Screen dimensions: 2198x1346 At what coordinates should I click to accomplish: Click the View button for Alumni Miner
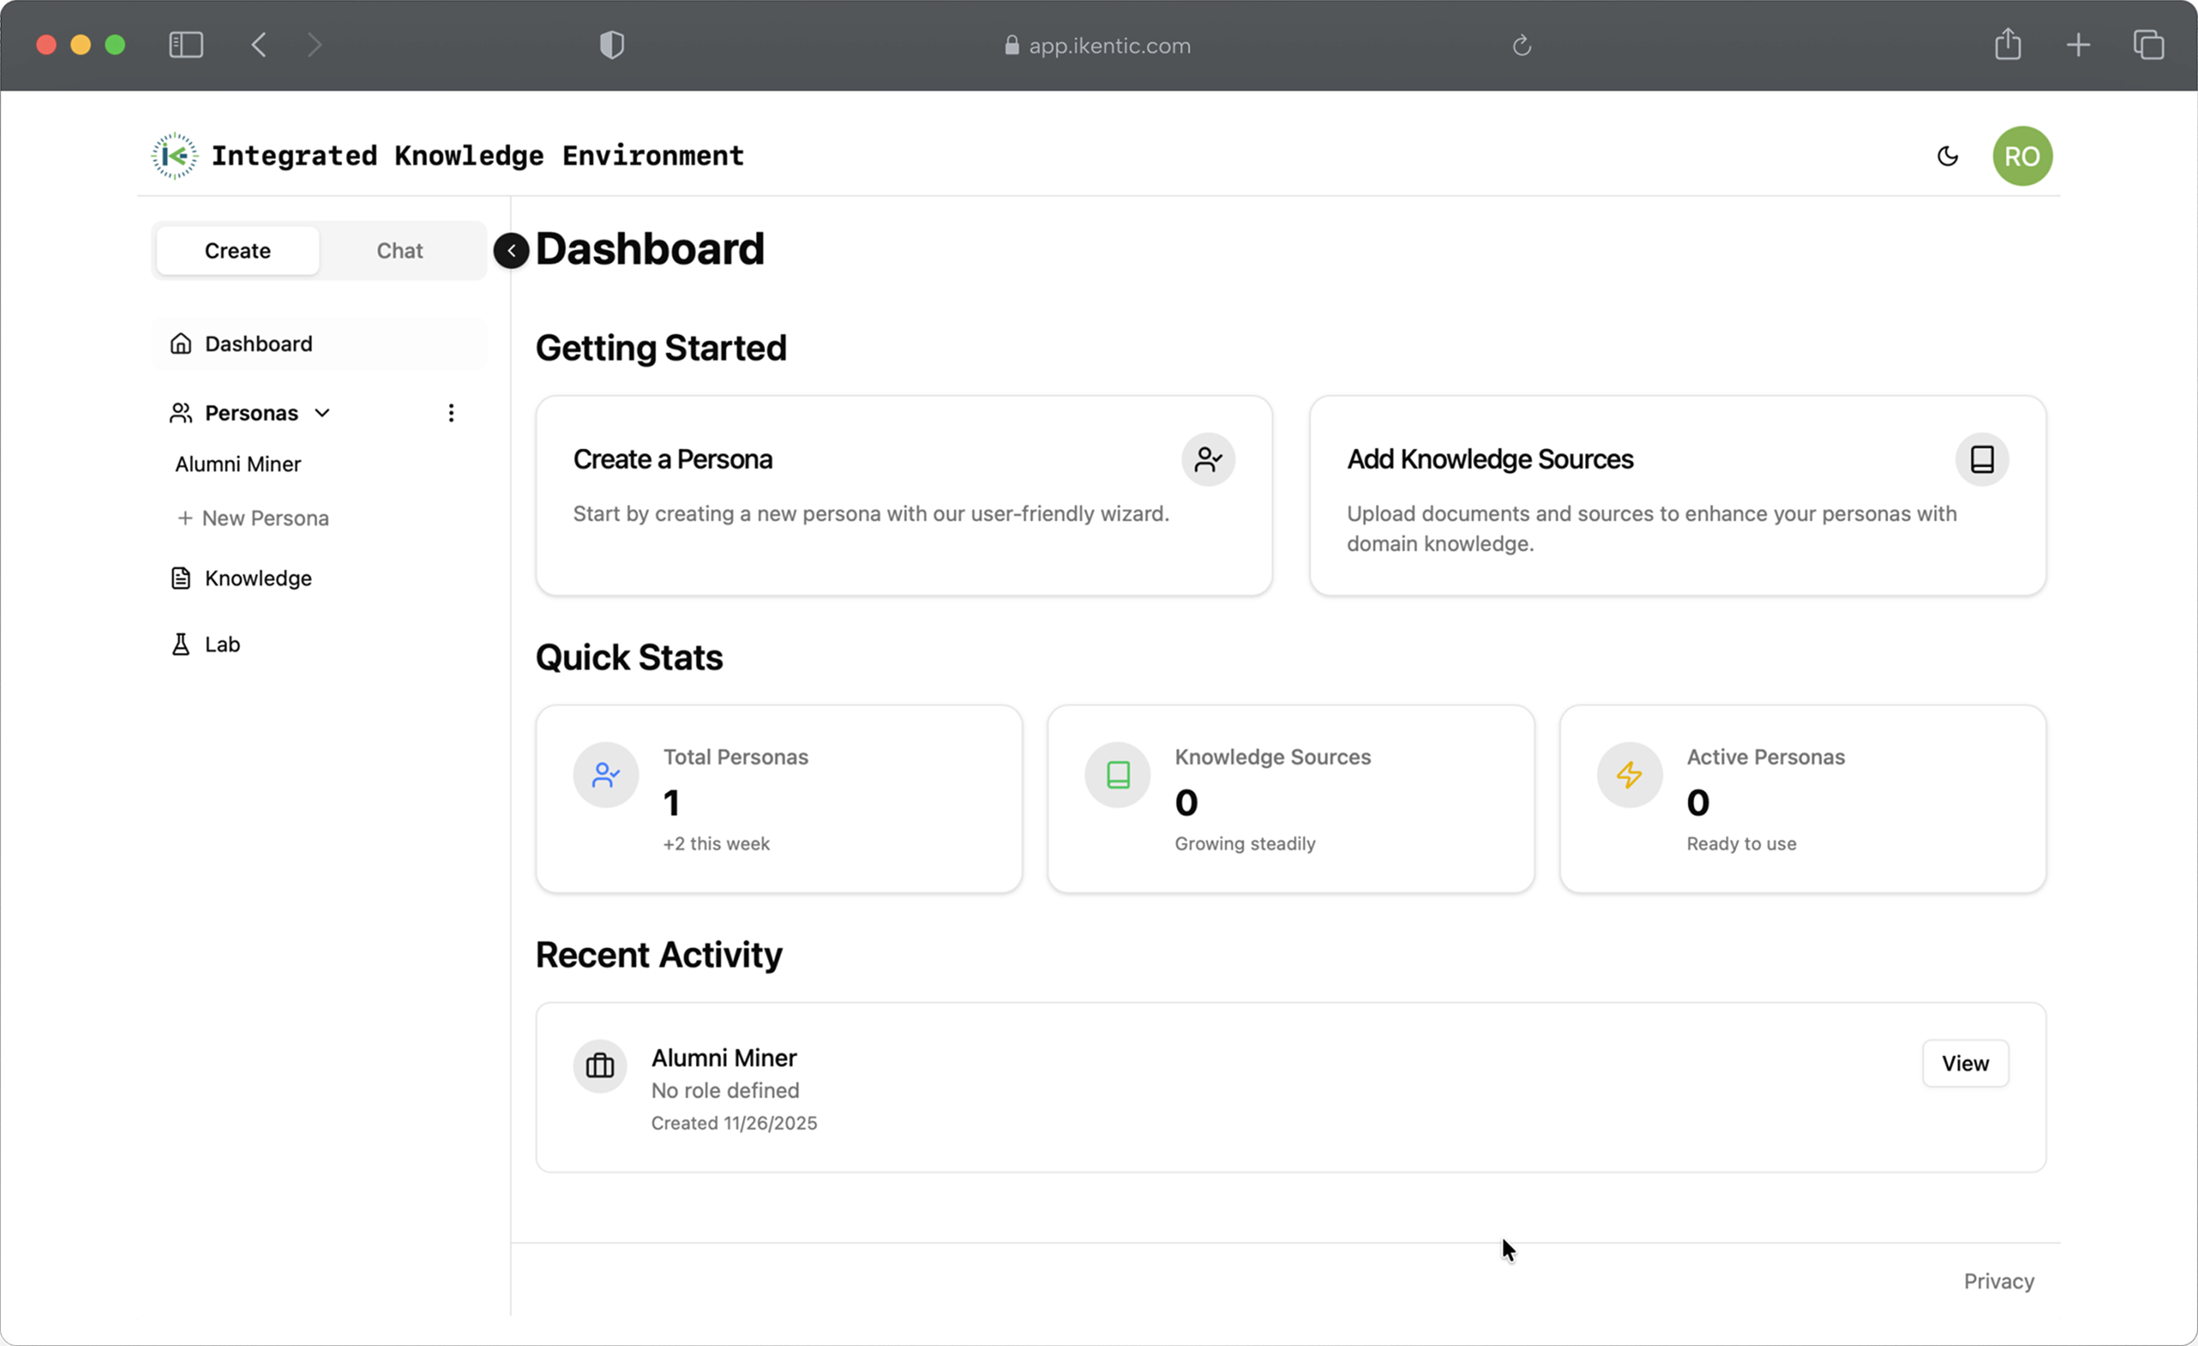click(1965, 1064)
